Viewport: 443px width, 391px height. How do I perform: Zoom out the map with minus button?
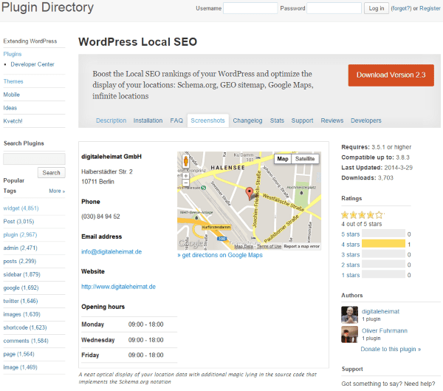pyautogui.click(x=185, y=183)
